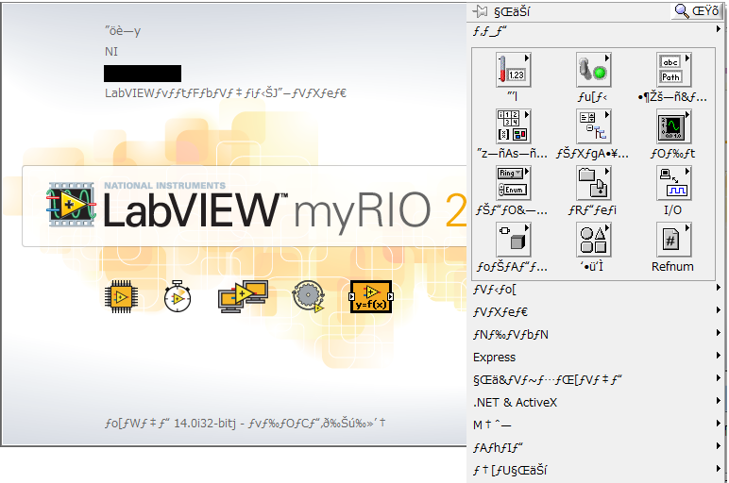Collapse the open category header above the icon grid
Viewport: 729px width, 483px height.
[597, 31]
